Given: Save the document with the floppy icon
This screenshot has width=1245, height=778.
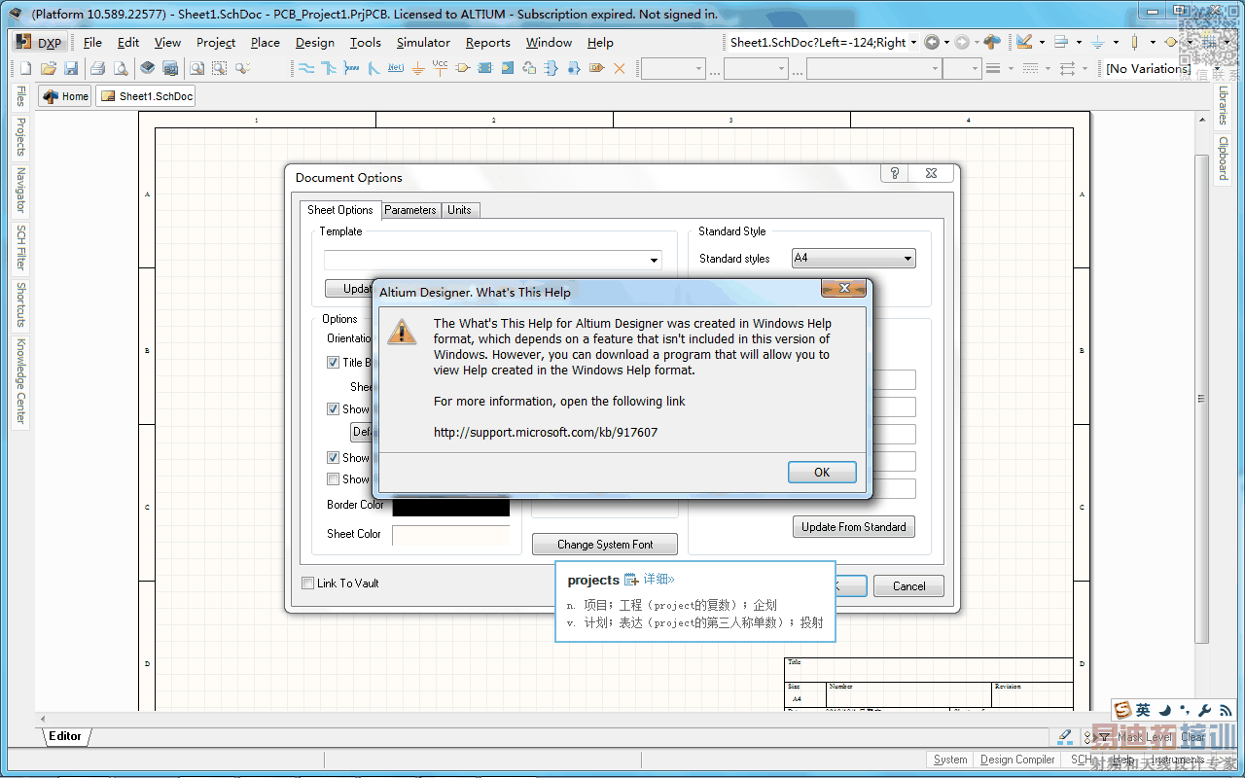Looking at the screenshot, I should [x=71, y=68].
